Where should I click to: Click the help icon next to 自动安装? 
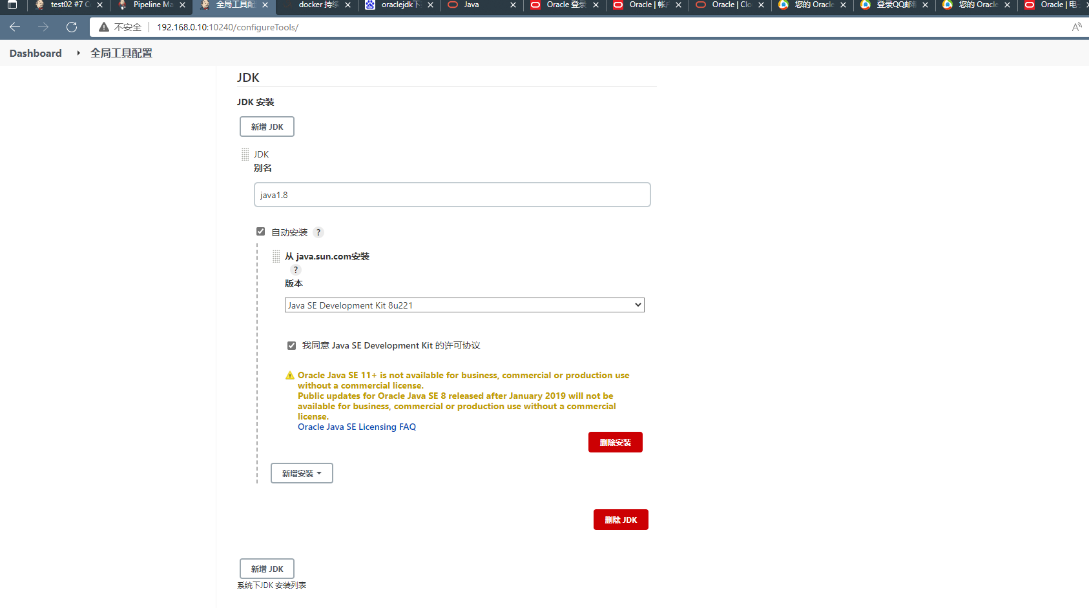click(318, 232)
